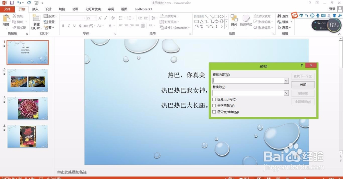Enable the 全字匹配 (whole words) checkbox

tap(214, 106)
